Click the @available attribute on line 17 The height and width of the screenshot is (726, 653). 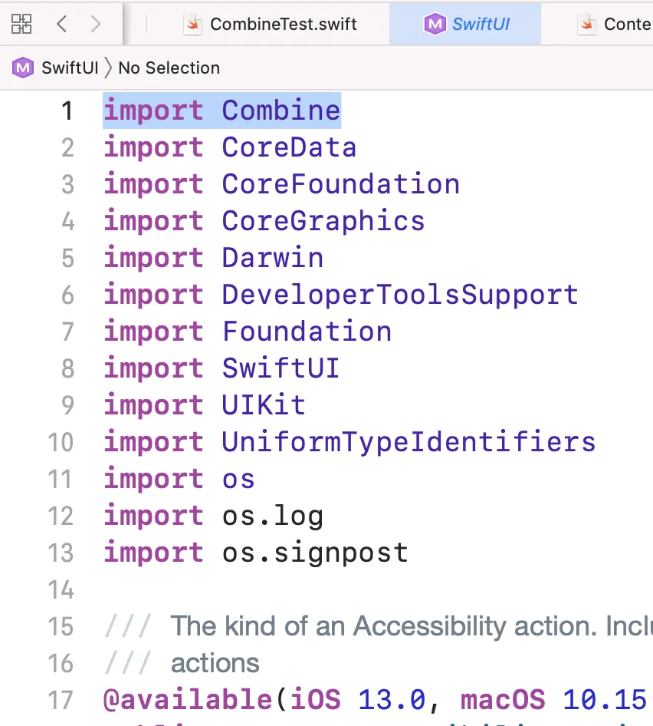(187, 700)
